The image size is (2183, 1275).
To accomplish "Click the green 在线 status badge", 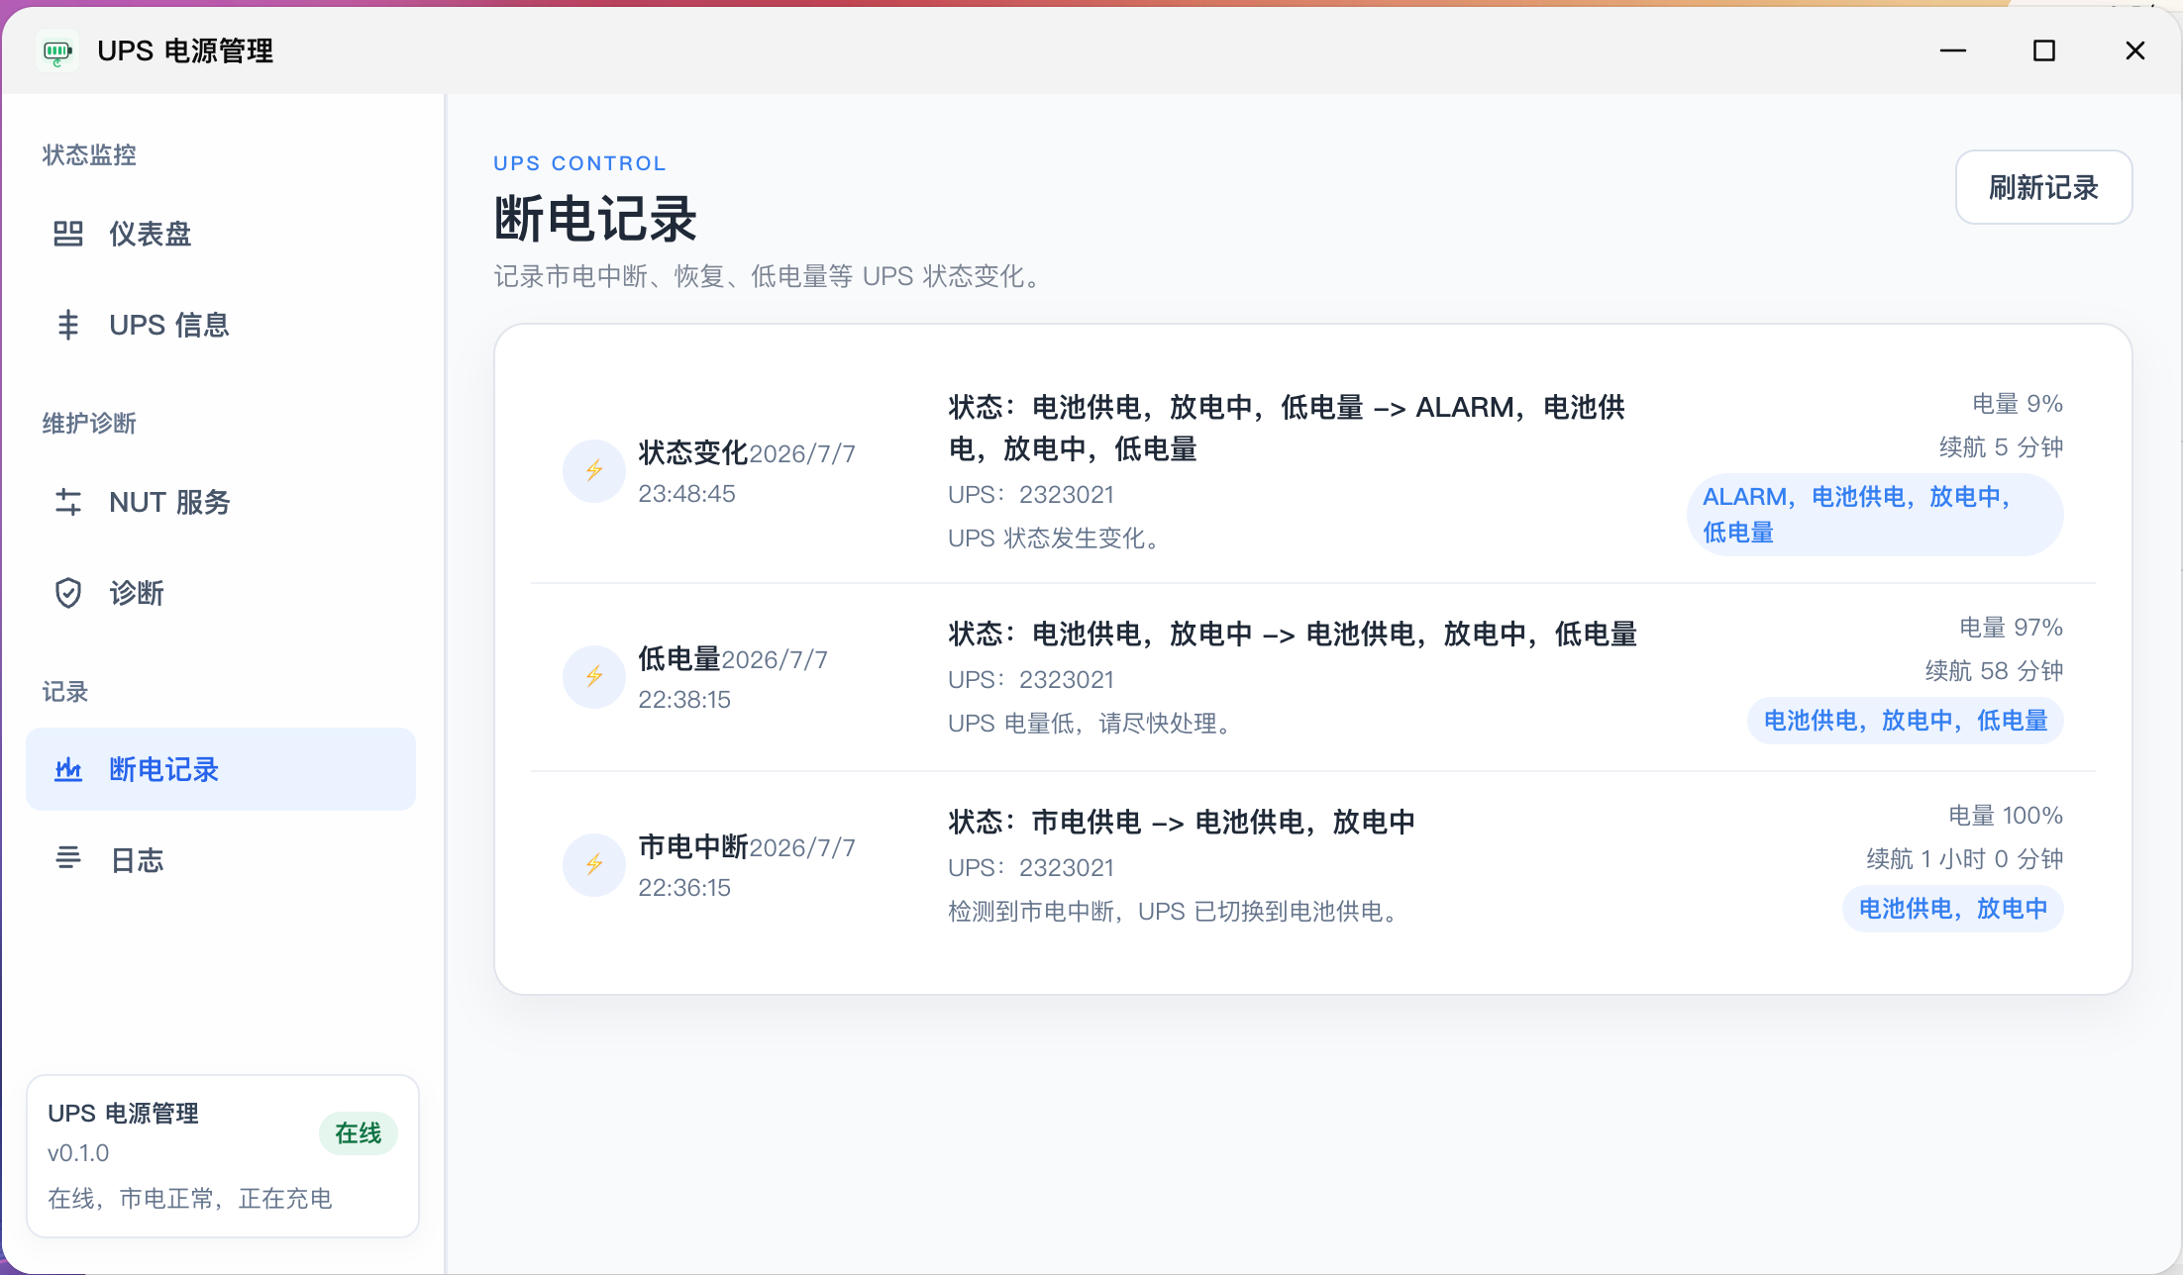I will pos(358,1133).
